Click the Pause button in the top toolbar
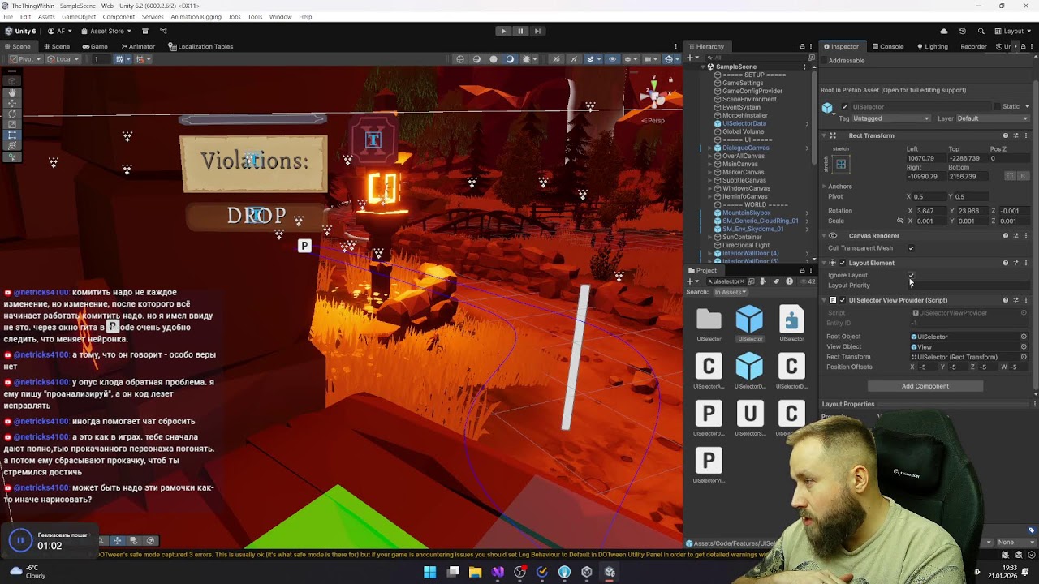Screen dimensions: 1039x584 pyautogui.click(x=520, y=31)
